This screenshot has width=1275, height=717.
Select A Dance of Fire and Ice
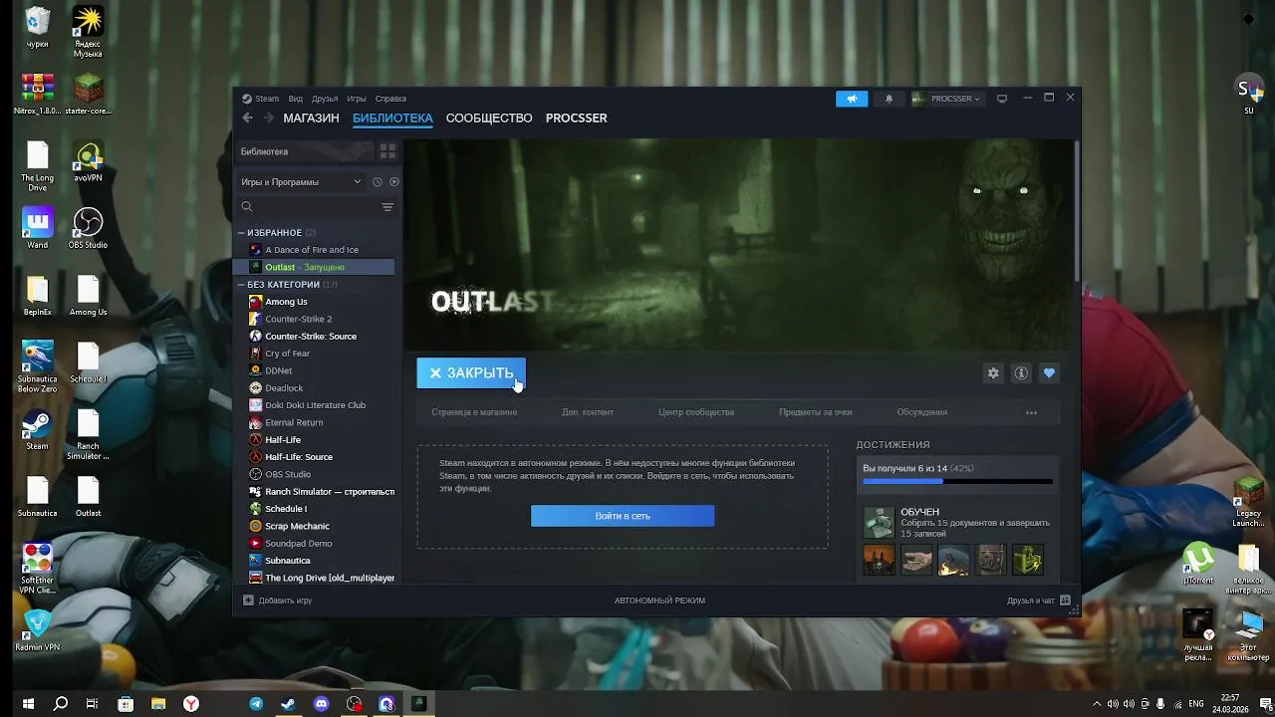(x=314, y=250)
